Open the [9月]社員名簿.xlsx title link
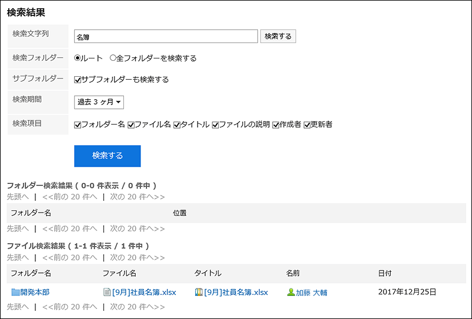Screen dimensions: 472x319 (235, 292)
